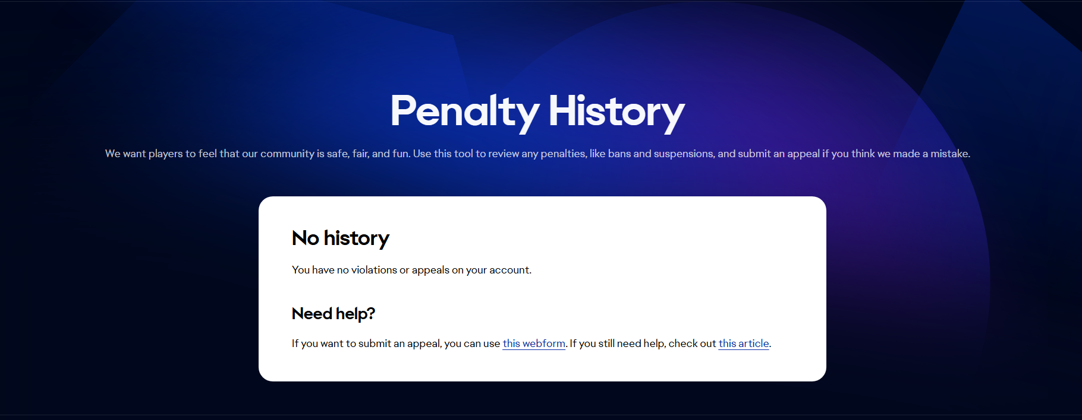Select the "Need help?" heading
The height and width of the screenshot is (420, 1082).
333,313
